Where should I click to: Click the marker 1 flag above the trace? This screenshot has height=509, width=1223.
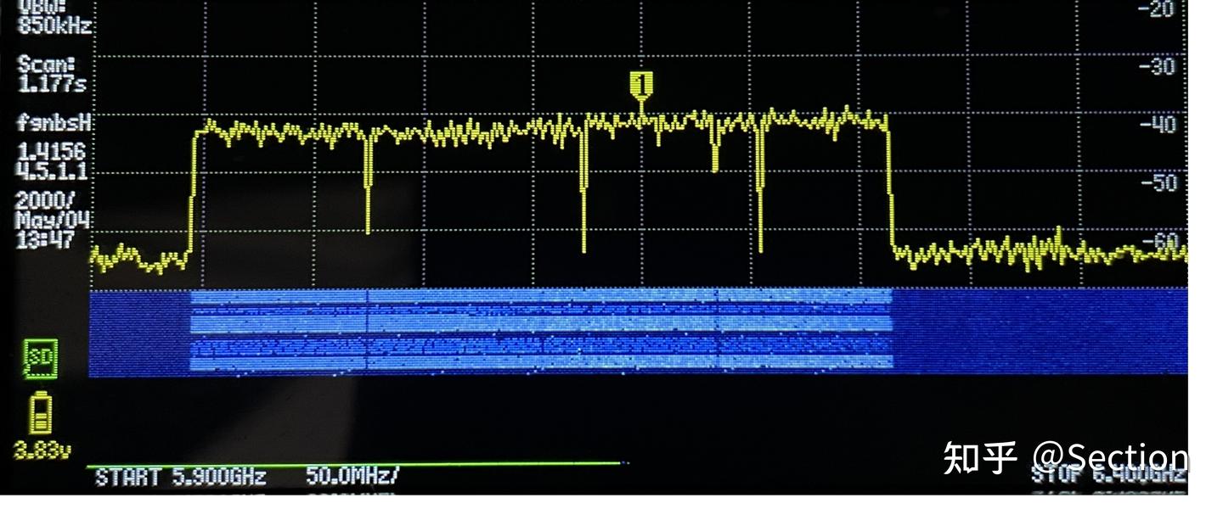coord(640,84)
